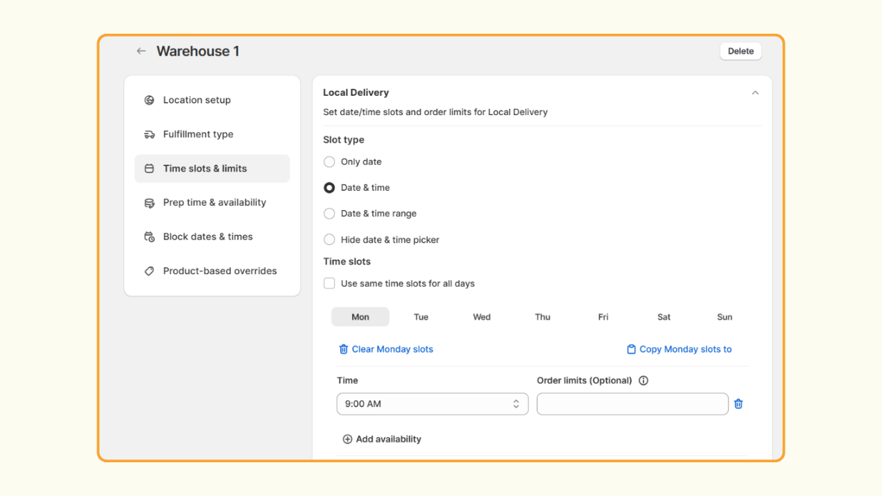Click the Slot type label
The width and height of the screenshot is (882, 496).
tap(344, 140)
